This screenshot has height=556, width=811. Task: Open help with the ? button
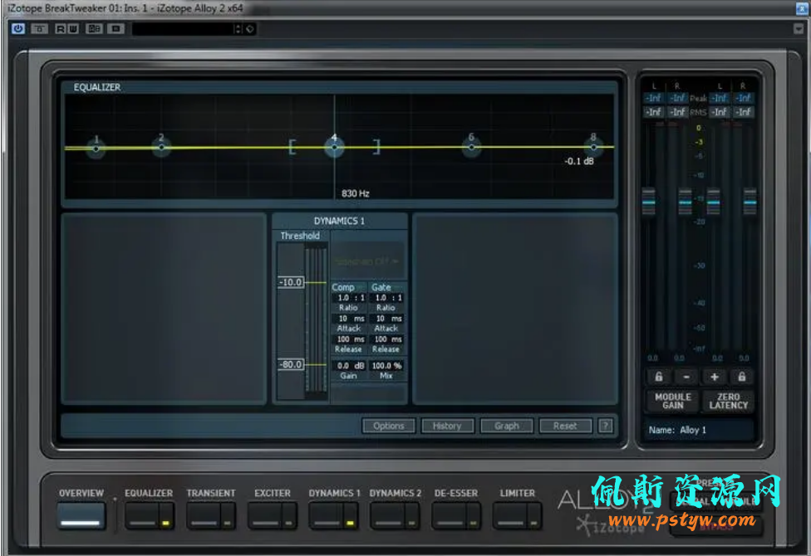(x=606, y=426)
